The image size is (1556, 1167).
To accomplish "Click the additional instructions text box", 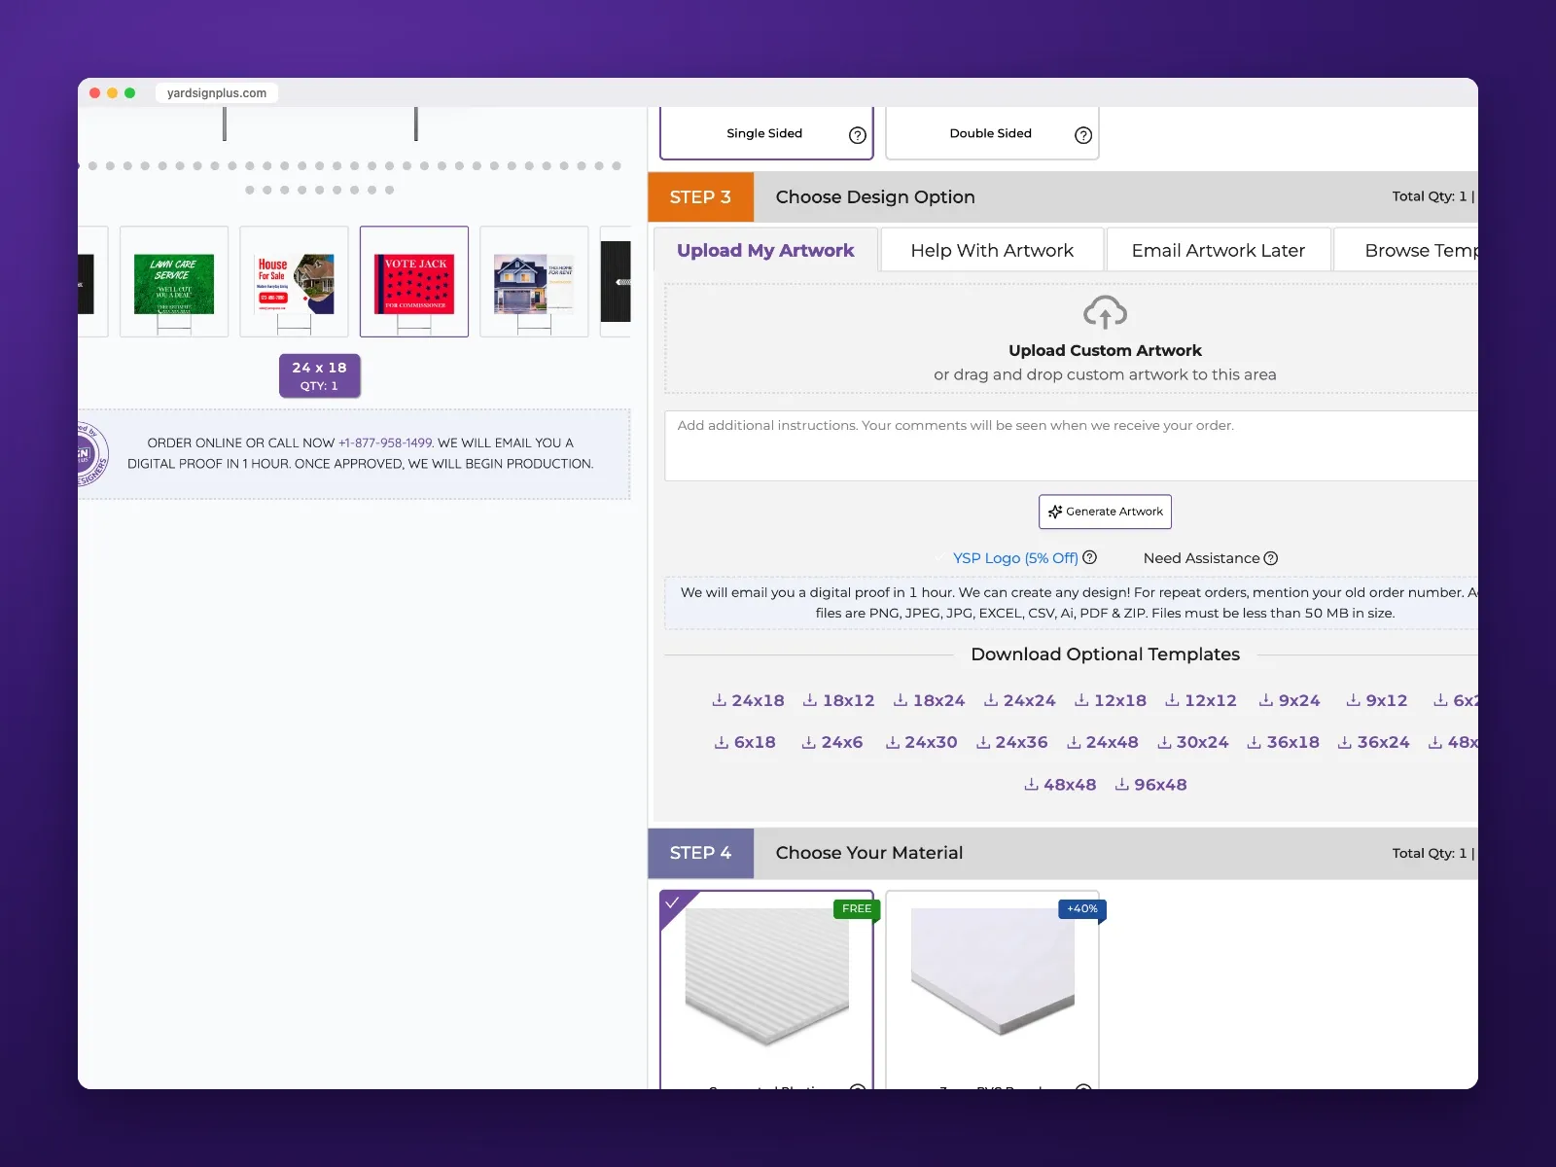I will point(1071,445).
